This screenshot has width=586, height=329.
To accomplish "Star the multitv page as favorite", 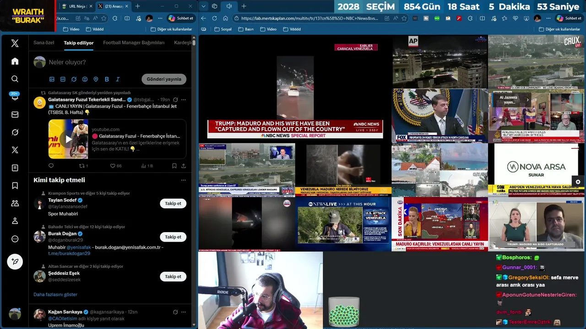I will pos(404,18).
